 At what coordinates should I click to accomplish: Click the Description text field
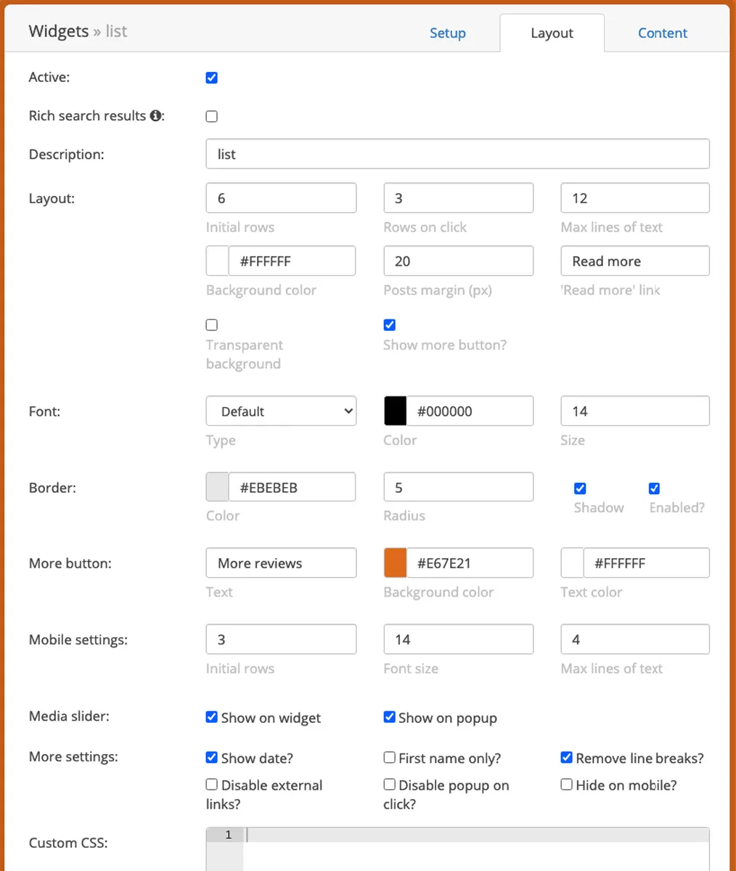[457, 154]
